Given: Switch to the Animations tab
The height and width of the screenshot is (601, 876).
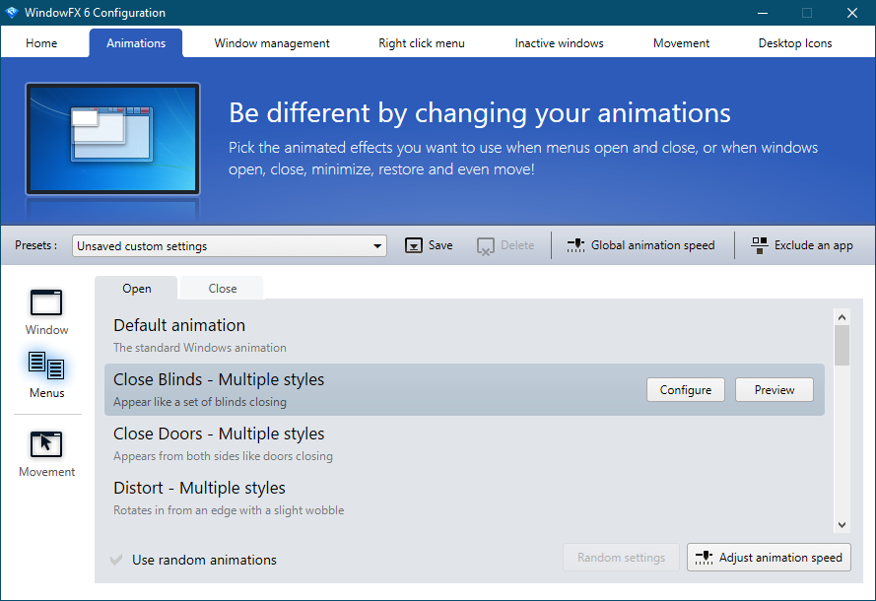Looking at the screenshot, I should click(136, 43).
